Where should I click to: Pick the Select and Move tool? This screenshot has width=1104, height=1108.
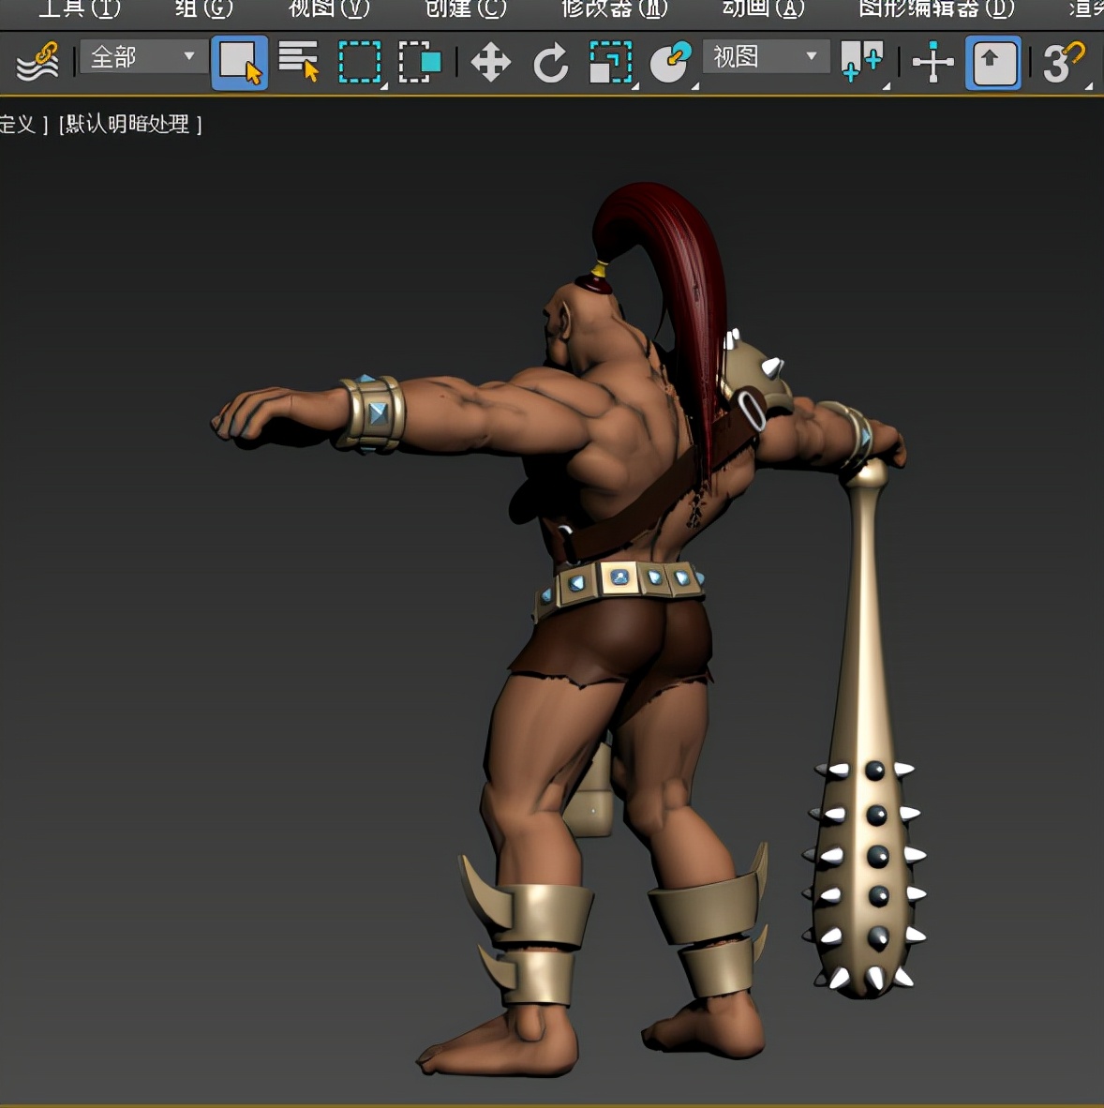point(490,63)
